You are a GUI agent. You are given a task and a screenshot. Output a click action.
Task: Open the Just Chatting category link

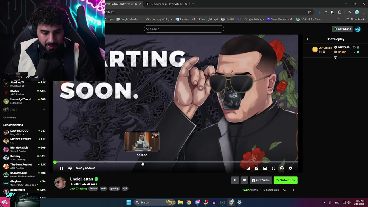pyautogui.click(x=78, y=189)
